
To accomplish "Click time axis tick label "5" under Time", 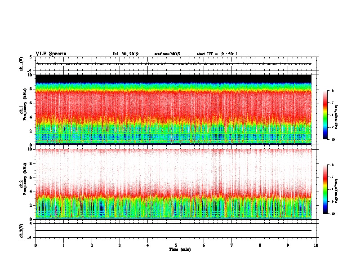I will tap(176, 245).
